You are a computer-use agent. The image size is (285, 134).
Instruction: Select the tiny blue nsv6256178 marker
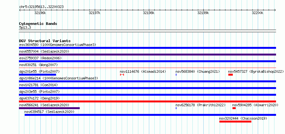point(176,108)
